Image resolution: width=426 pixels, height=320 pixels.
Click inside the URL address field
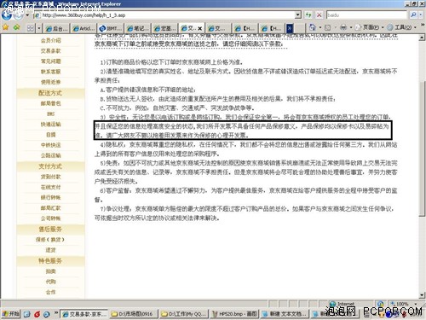168,15
